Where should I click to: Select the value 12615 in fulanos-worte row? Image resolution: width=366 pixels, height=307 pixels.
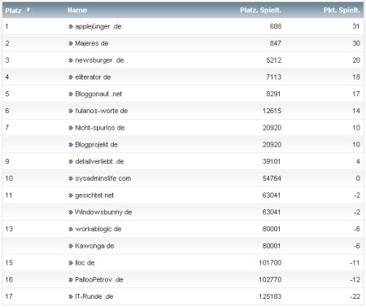[x=272, y=111]
